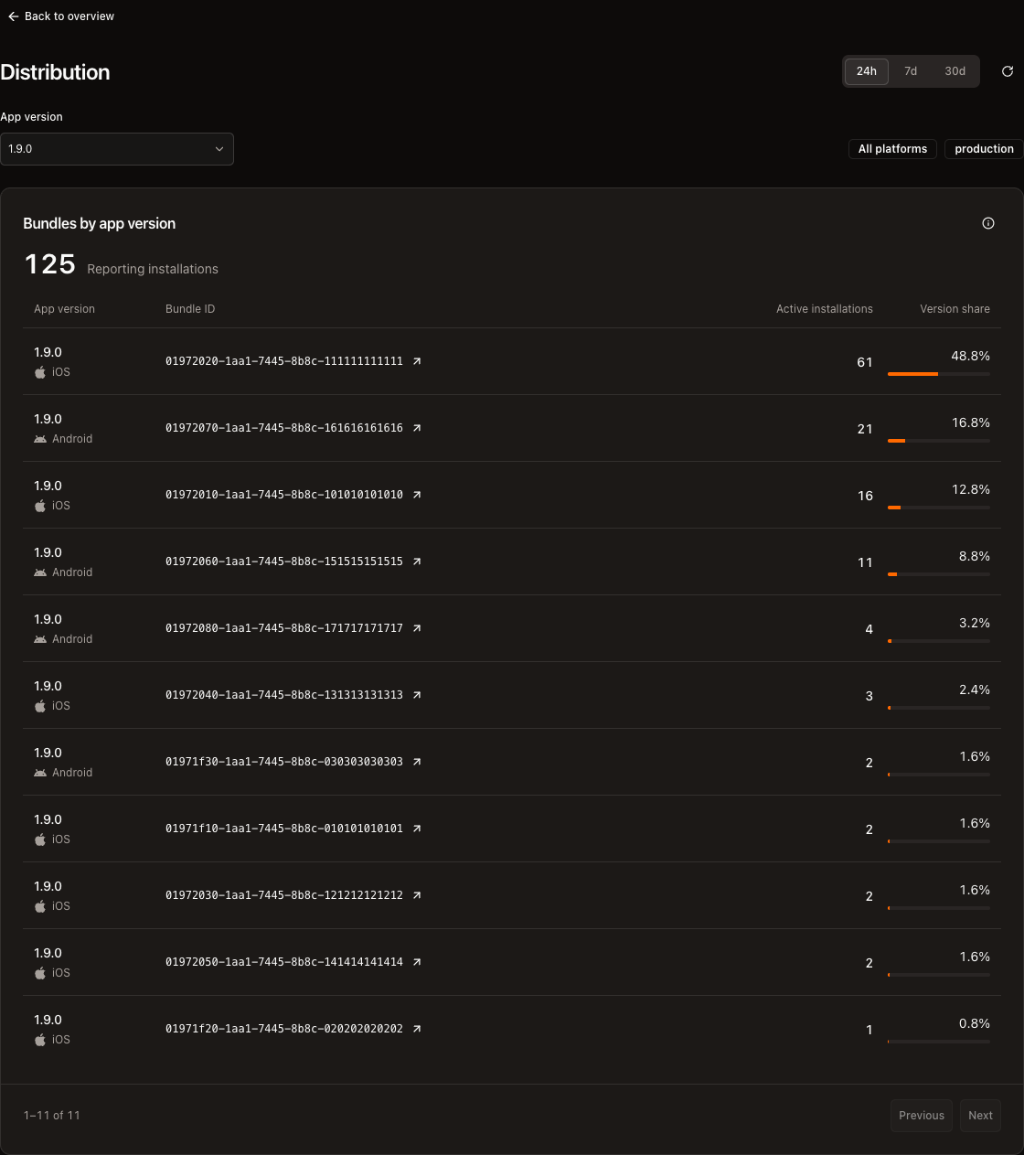Open bundle ending 030303030303 via arrow icon

click(x=417, y=762)
